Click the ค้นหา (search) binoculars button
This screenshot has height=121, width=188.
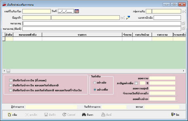88,115
